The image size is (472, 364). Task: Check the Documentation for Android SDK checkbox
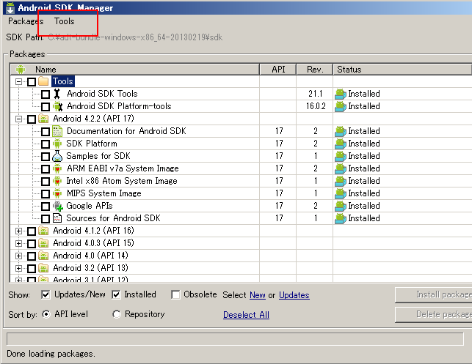(46, 132)
